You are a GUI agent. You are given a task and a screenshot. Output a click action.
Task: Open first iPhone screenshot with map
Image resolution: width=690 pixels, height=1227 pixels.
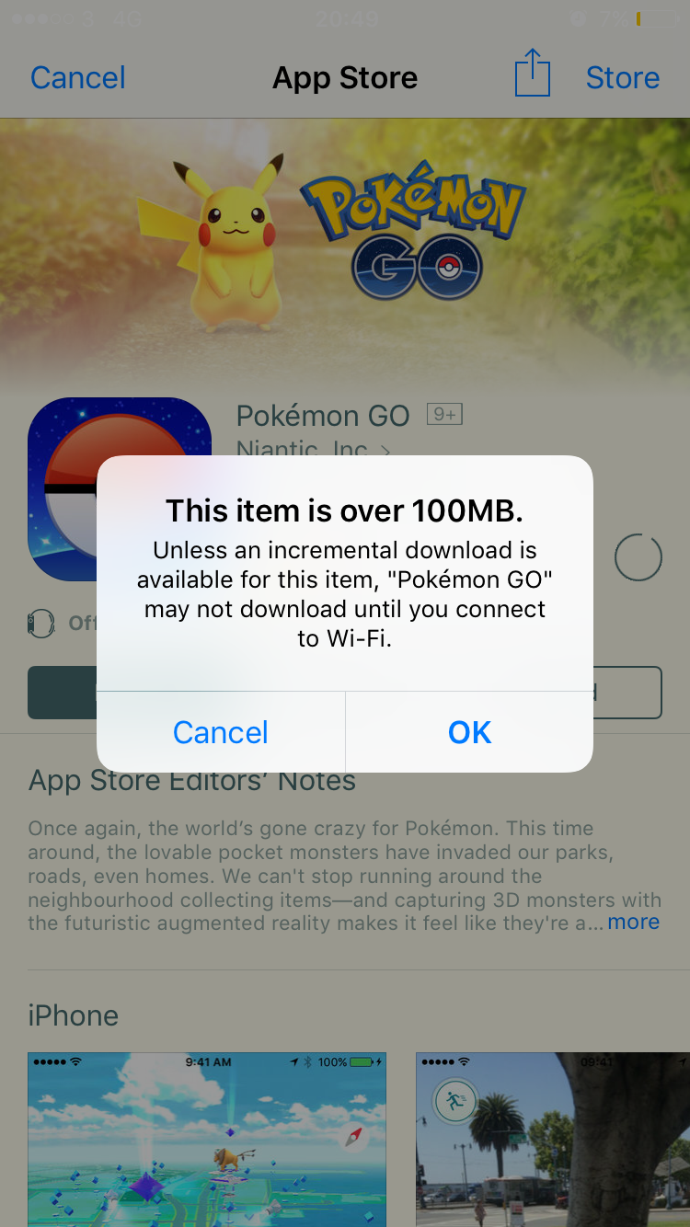click(207, 1140)
